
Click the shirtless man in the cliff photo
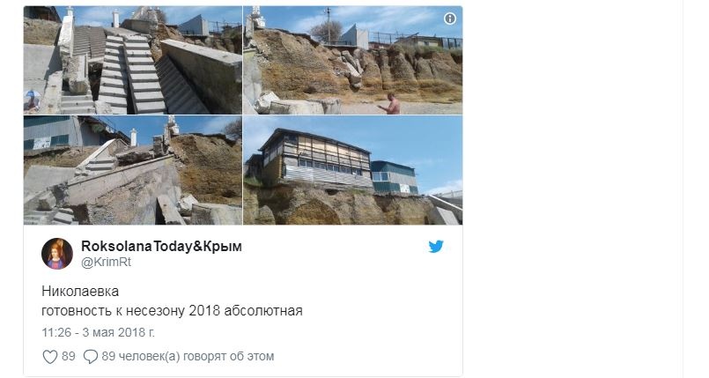click(392, 104)
